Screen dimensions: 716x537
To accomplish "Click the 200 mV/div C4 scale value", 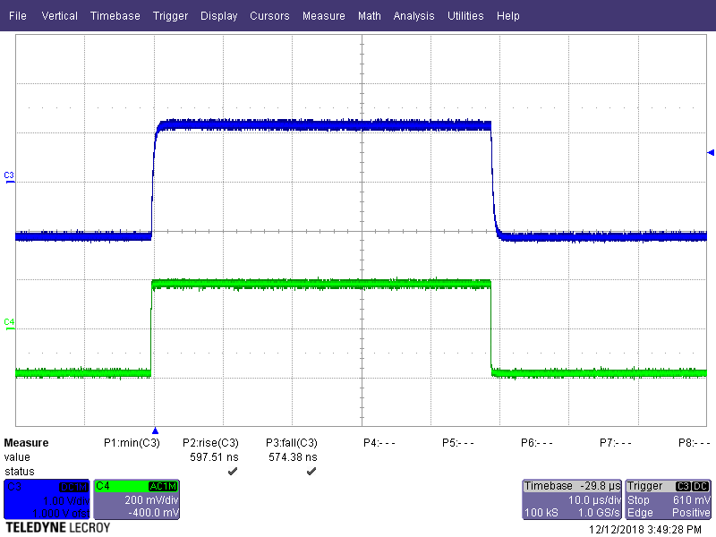I will tap(151, 500).
